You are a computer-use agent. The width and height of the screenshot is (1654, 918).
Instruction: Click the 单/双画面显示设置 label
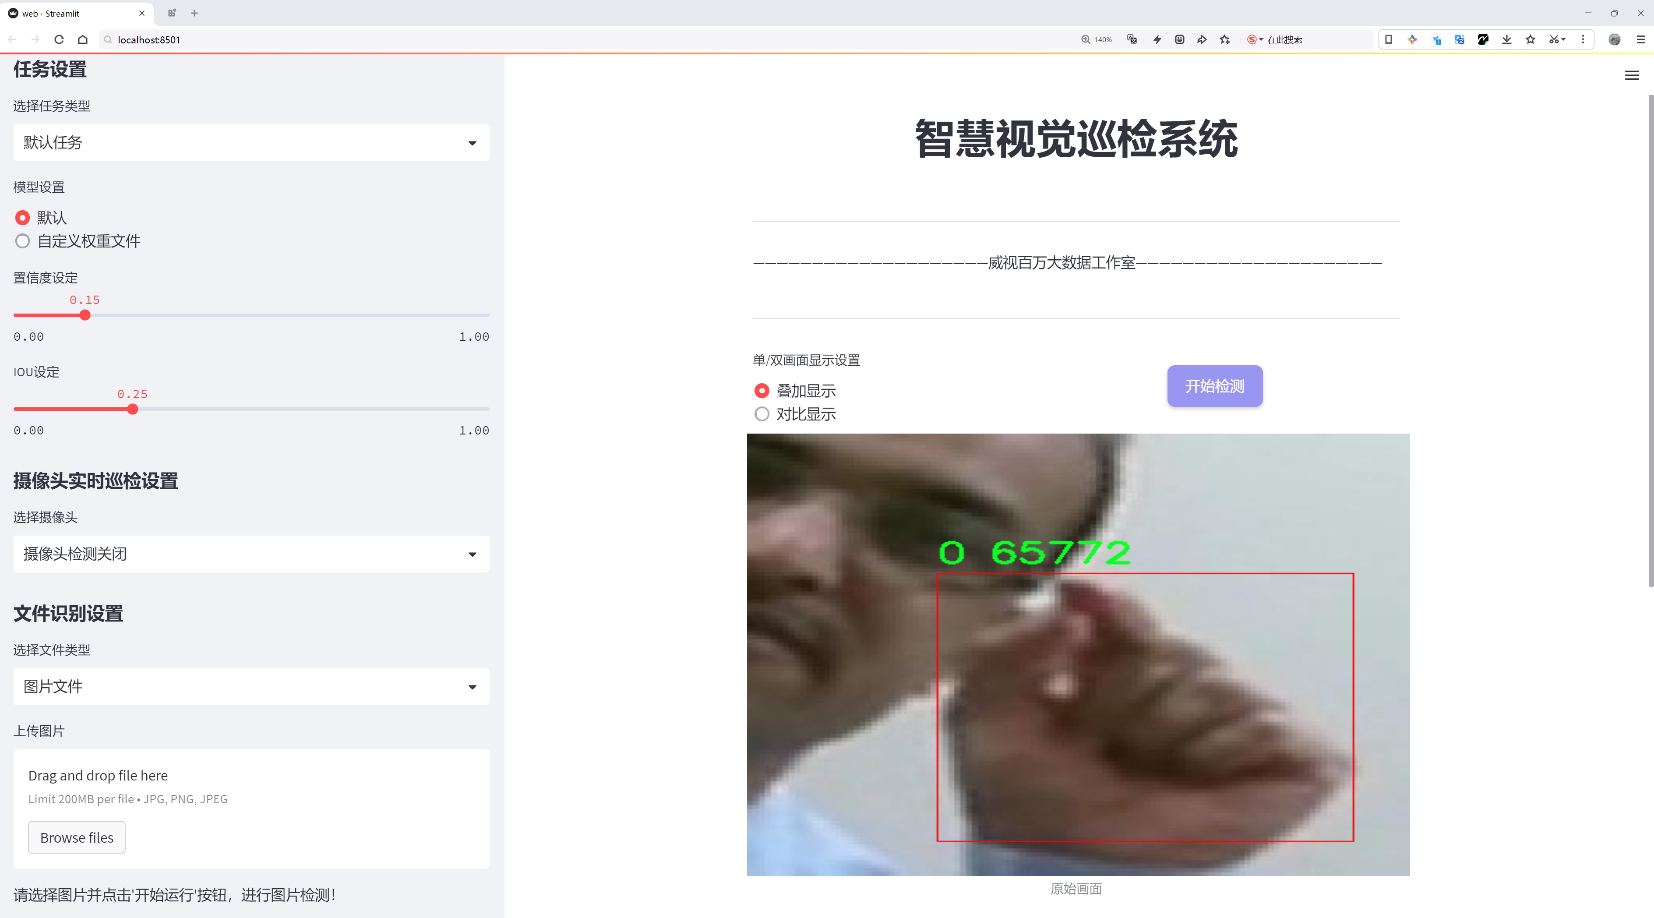click(x=807, y=360)
